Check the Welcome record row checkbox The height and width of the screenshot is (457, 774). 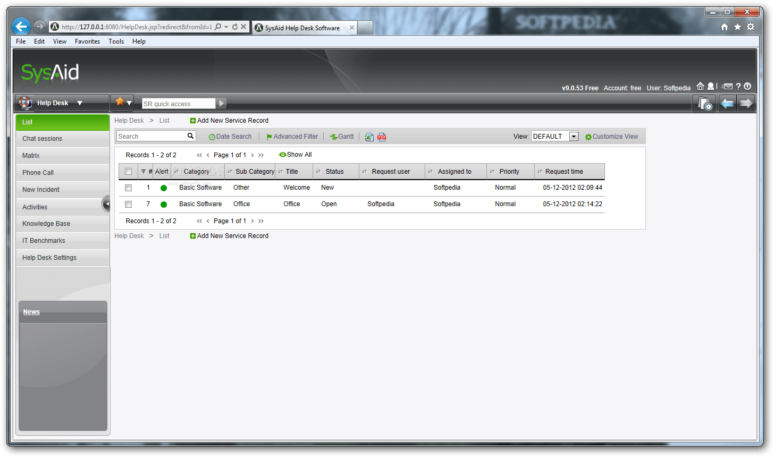tap(128, 188)
